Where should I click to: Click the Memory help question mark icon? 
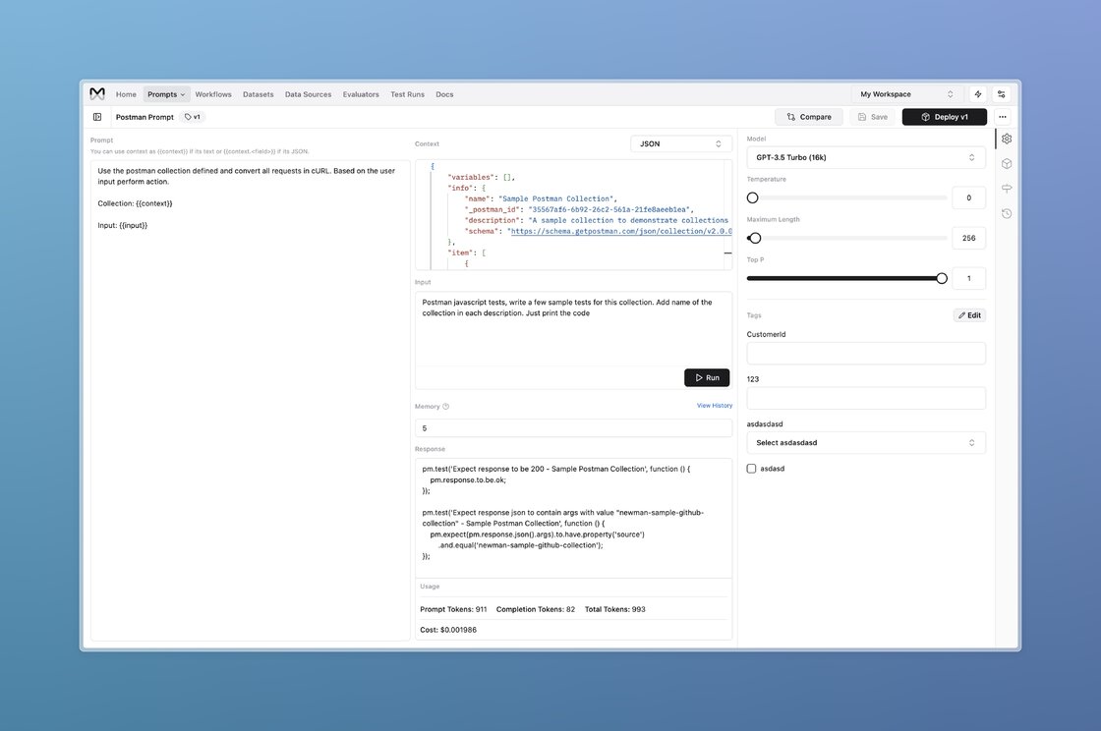(x=446, y=406)
